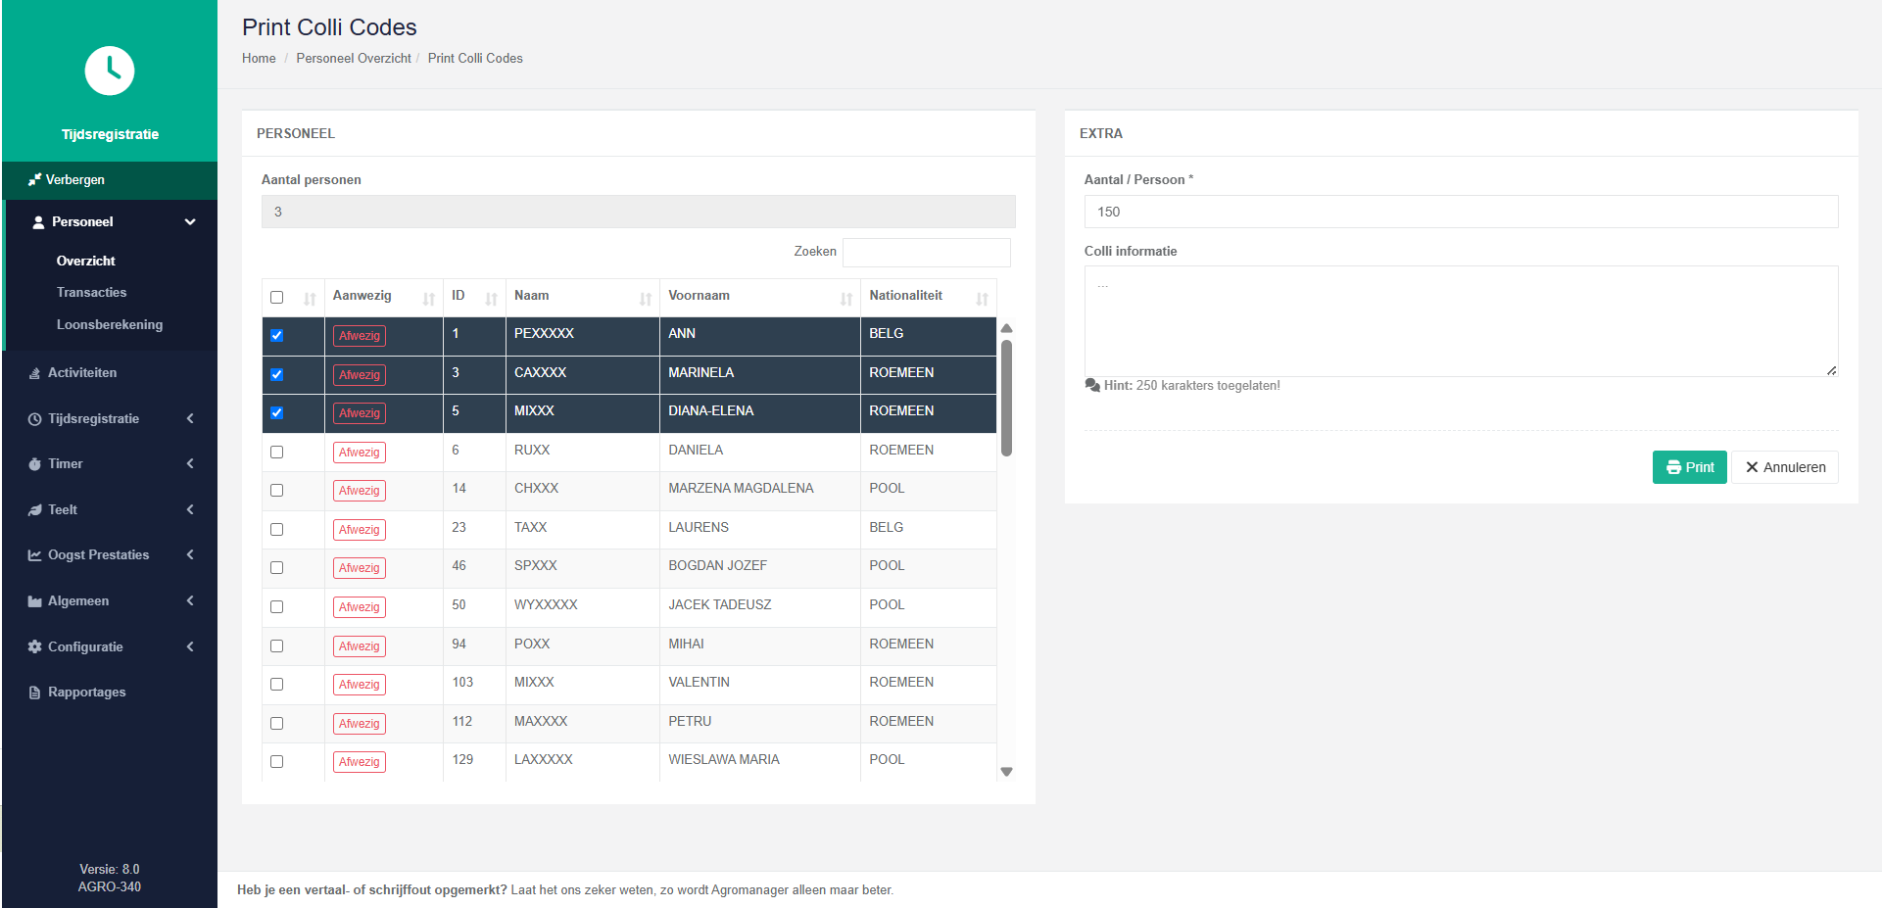Sort by Aanwezig column arrows
This screenshot has width=1882, height=908.
(428, 299)
